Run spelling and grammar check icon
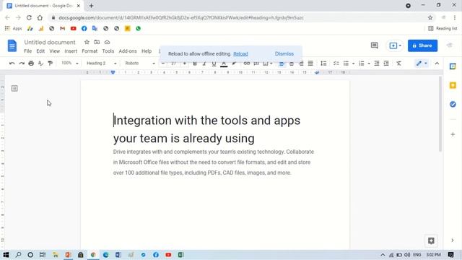This screenshot has height=260, width=462. coord(40,64)
